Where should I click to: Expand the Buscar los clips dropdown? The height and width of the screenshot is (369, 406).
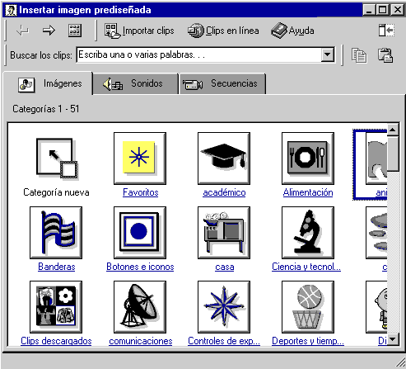tap(328, 54)
